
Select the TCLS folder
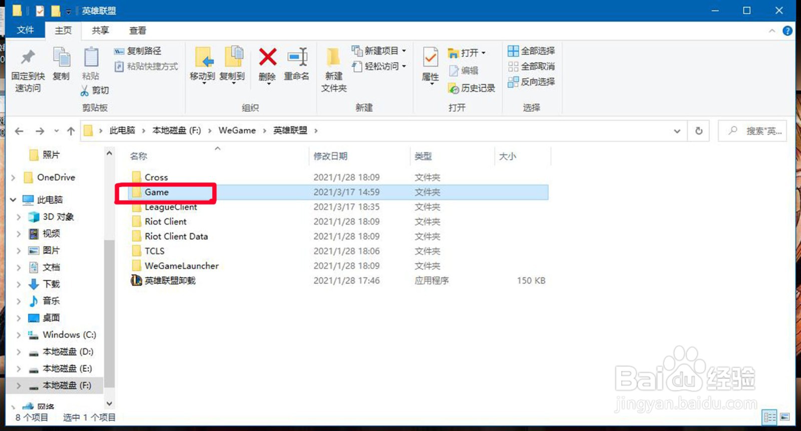coord(154,251)
